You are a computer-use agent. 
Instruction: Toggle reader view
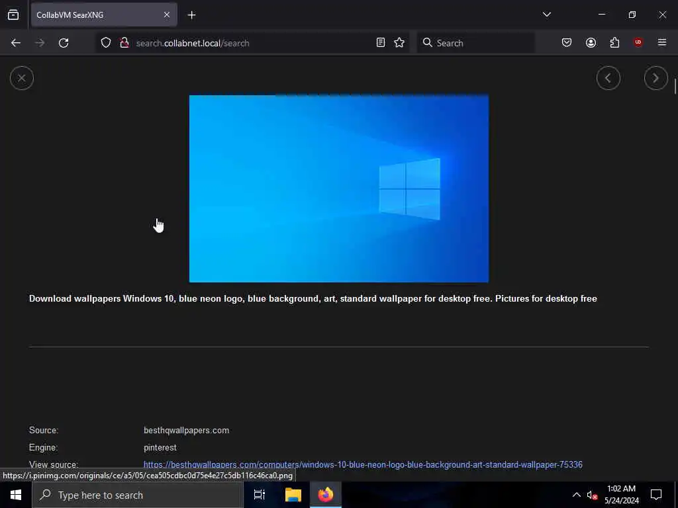(381, 43)
